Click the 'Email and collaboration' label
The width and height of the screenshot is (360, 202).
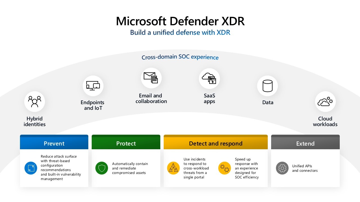pos(151,98)
